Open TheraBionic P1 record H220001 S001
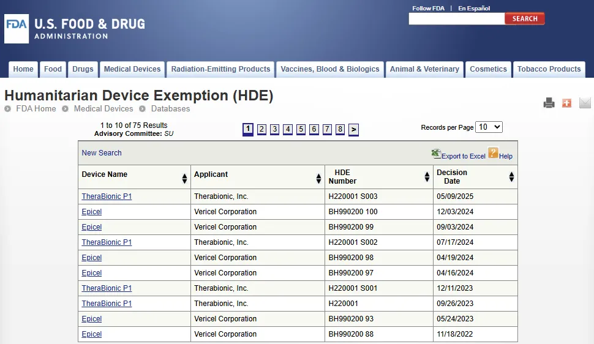 coord(107,288)
